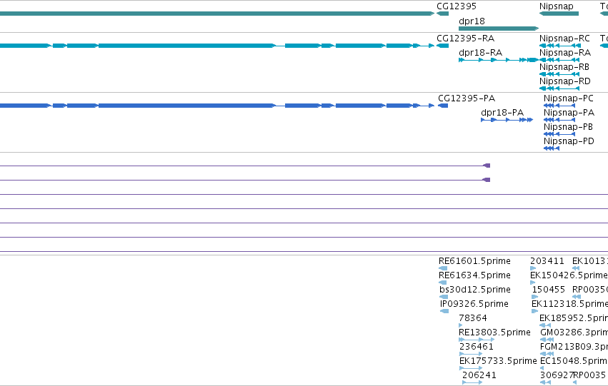The height and width of the screenshot is (386, 608).
Task: Select the CG12395 gene label
Action: 456,6
